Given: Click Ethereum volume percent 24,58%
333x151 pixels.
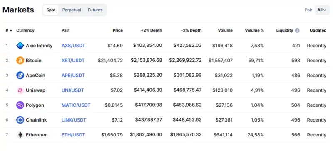Looking at the screenshot, I should pos(256,135).
